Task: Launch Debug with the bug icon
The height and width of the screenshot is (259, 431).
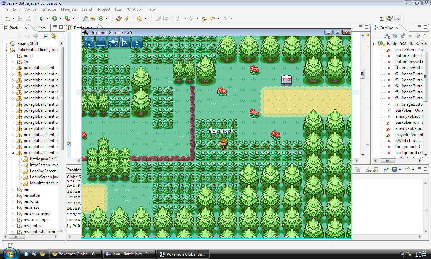Action: click(x=42, y=18)
